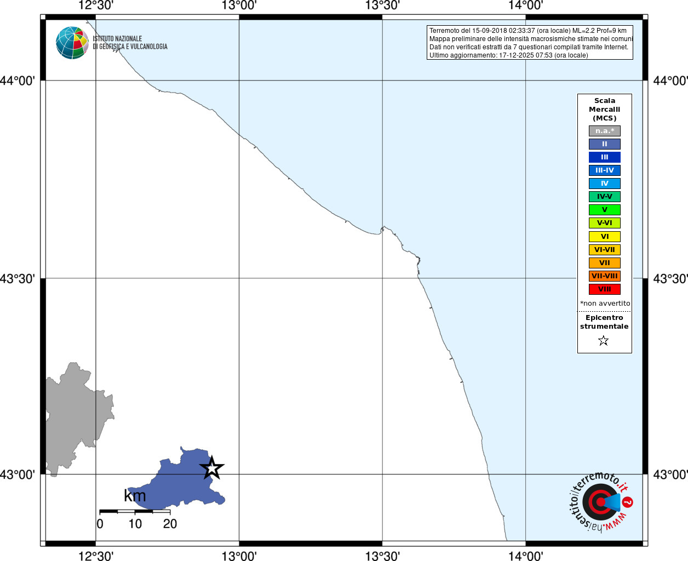
Task: Click the 'Istituto Nazionale di Geofisica' text
Action: point(130,43)
